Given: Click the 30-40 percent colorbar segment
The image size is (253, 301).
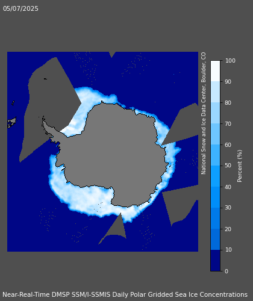Looking at the screenshot, I should (215, 197).
